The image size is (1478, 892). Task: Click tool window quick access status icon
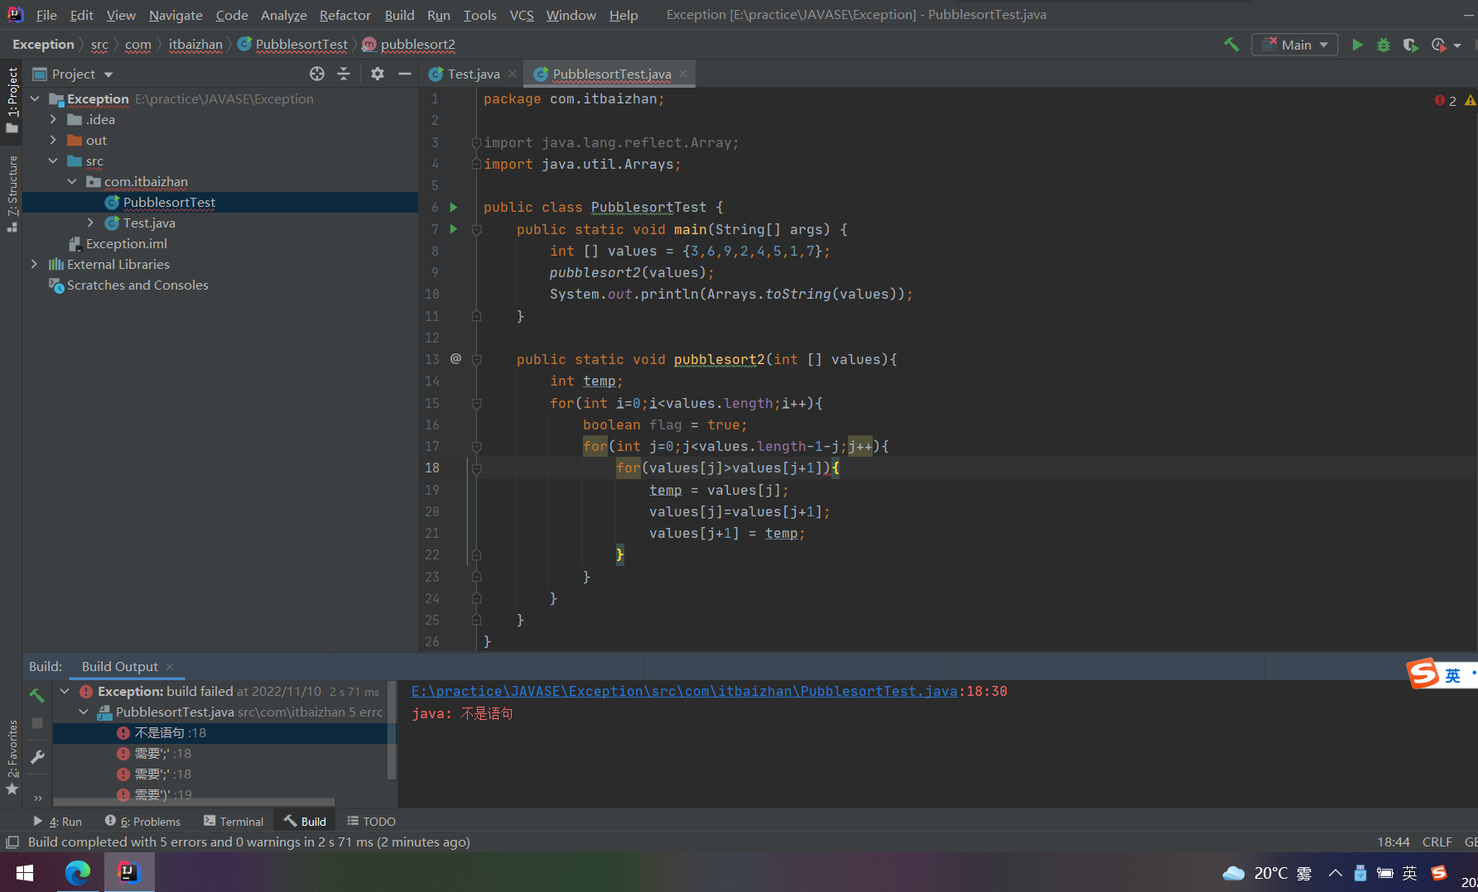(12, 842)
